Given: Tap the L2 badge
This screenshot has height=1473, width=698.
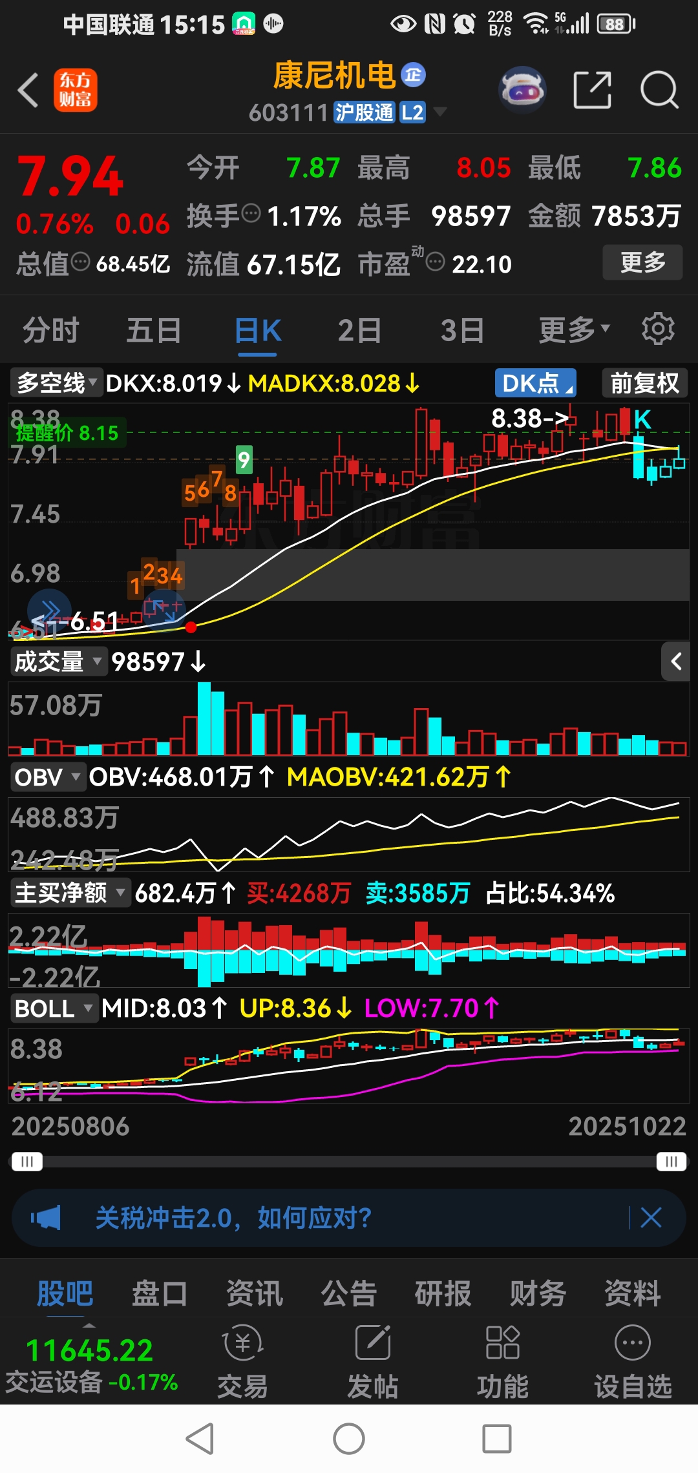Looking at the screenshot, I should 412,112.
